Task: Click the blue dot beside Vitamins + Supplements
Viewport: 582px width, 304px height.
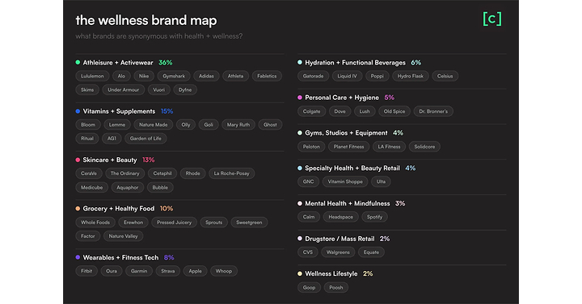Action: point(78,111)
